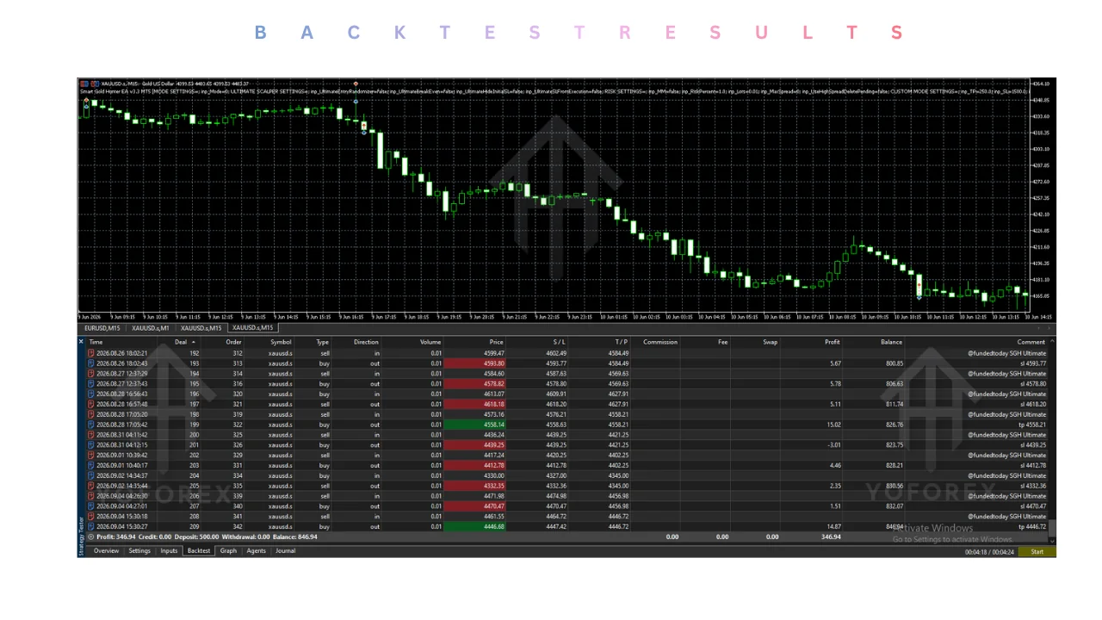Switch to the EURUSD,M15 chart tab

[x=102, y=328]
